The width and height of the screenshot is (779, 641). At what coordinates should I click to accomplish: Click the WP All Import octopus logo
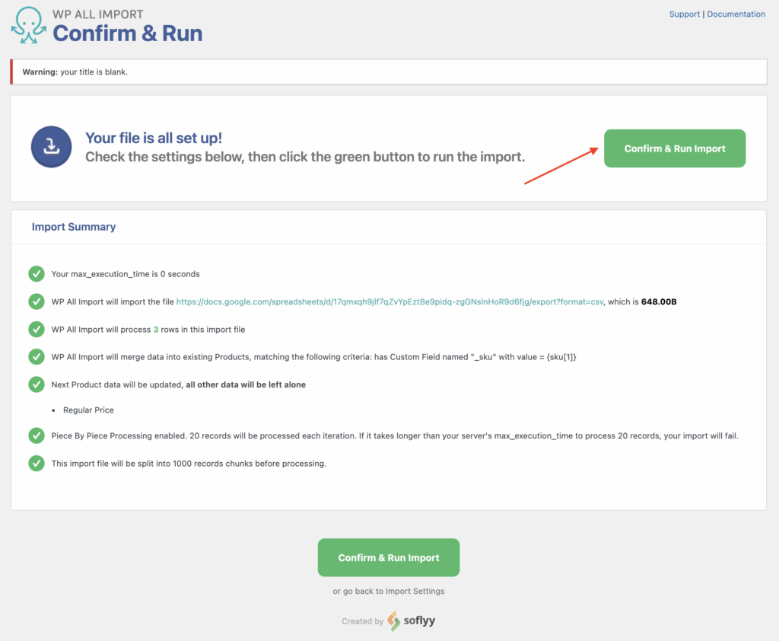[x=28, y=24]
